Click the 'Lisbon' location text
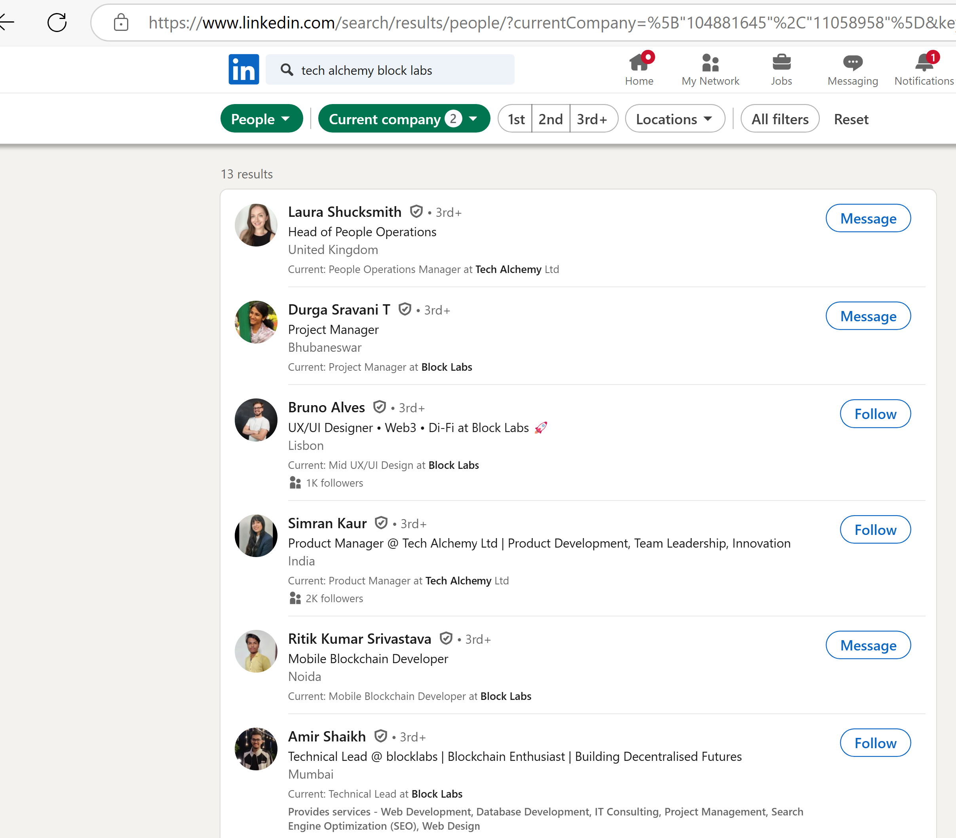The height and width of the screenshot is (838, 956). pos(306,446)
